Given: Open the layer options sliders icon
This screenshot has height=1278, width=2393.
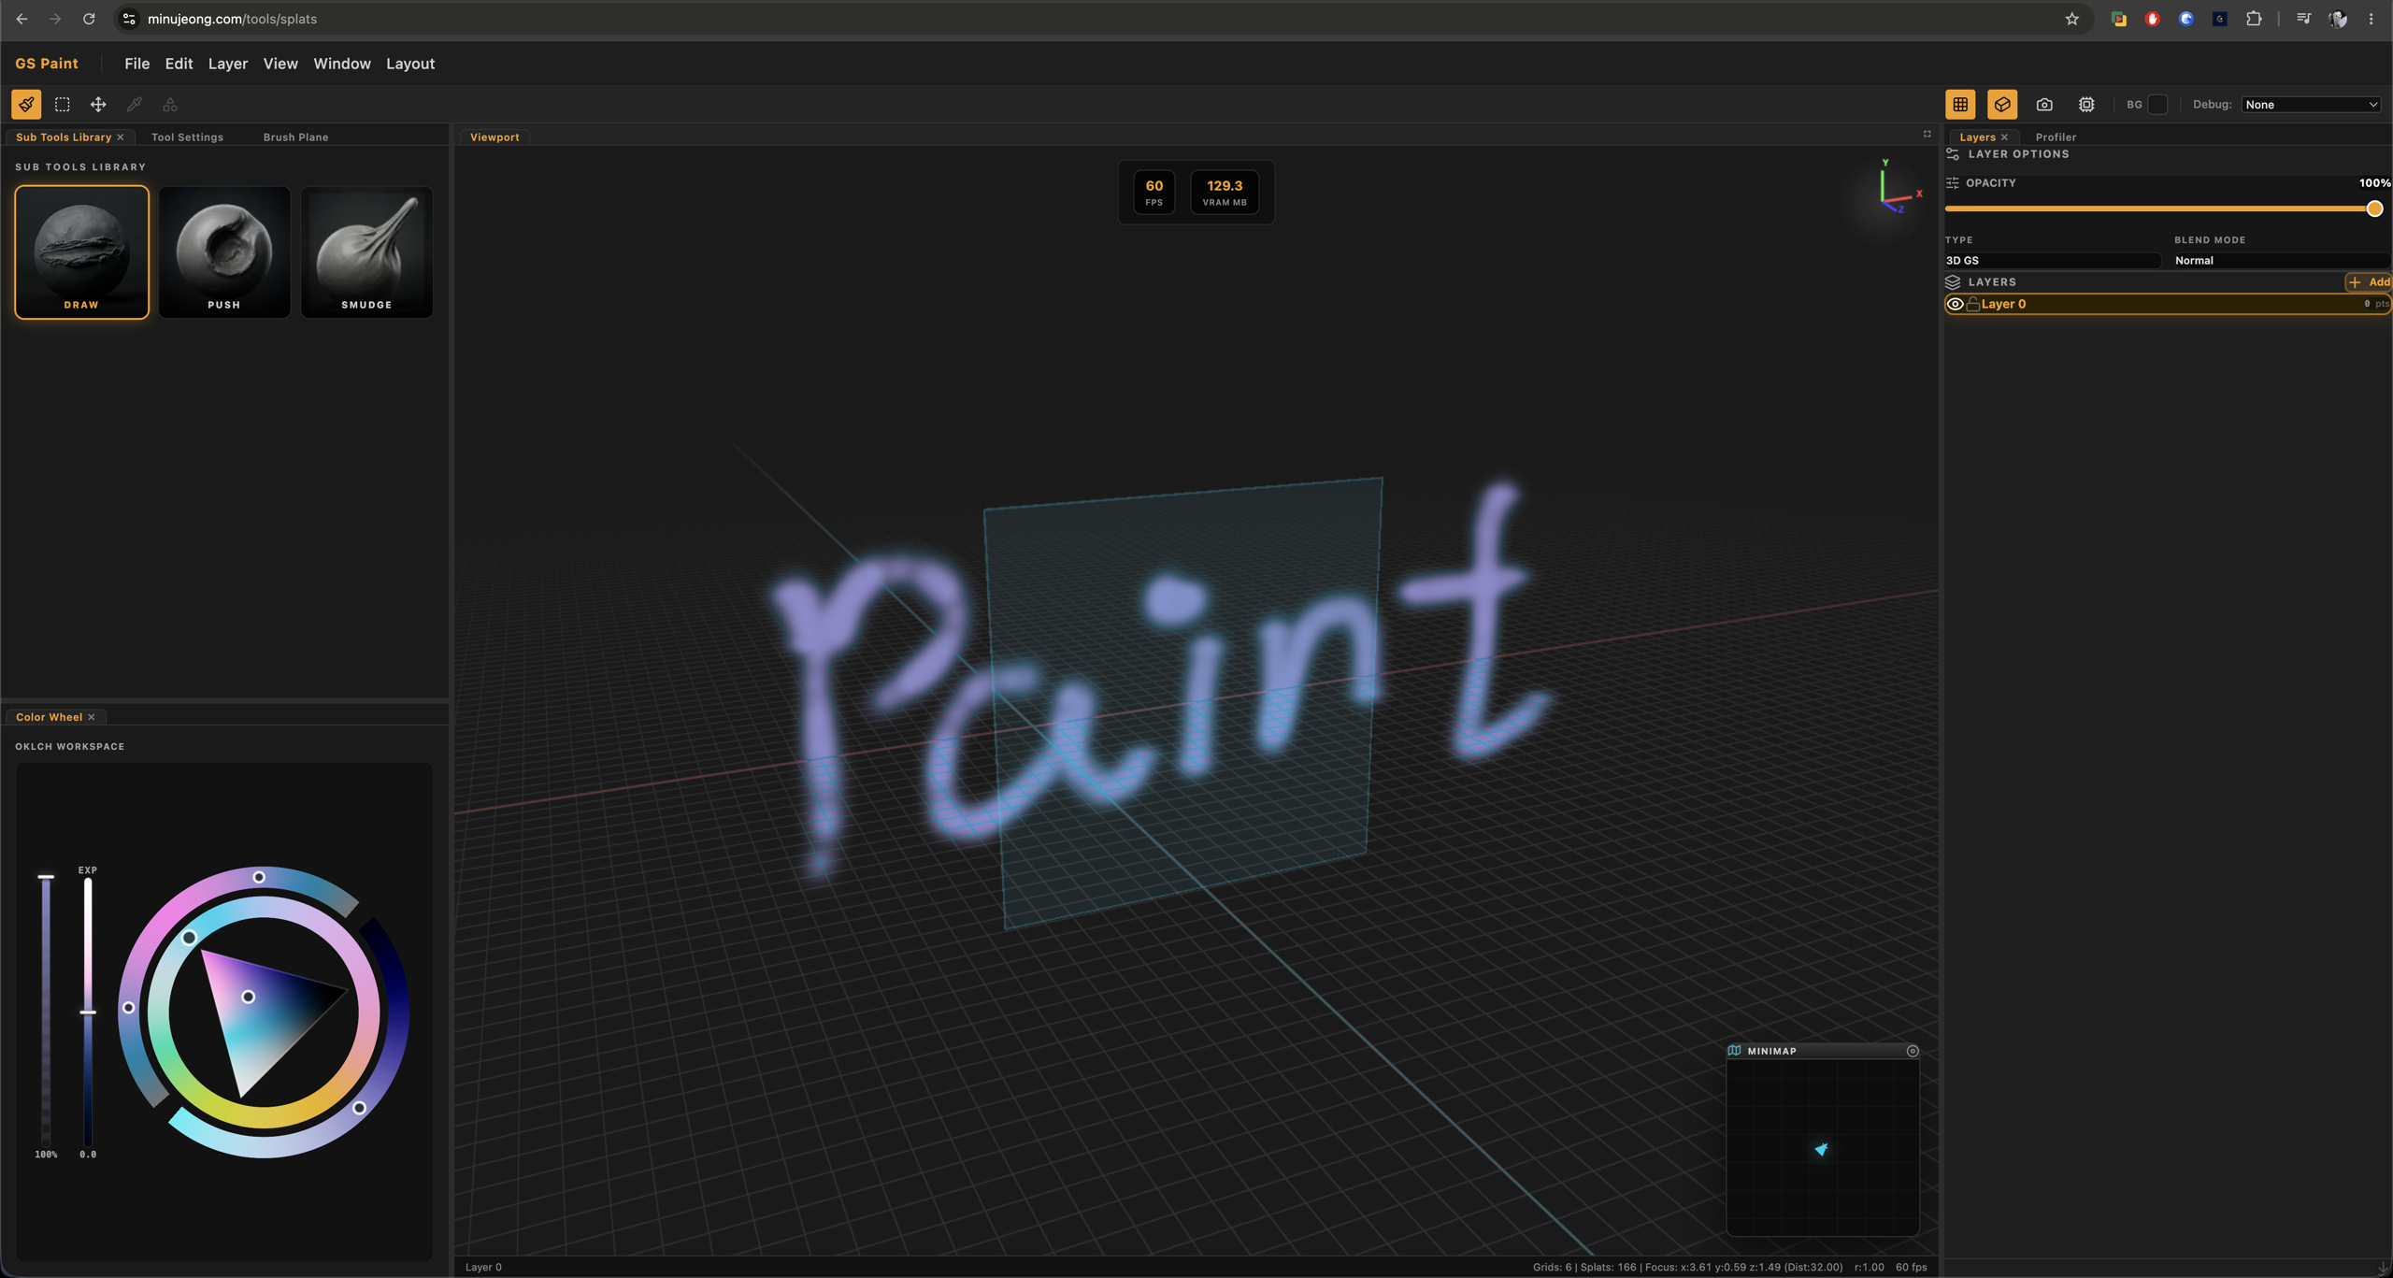Looking at the screenshot, I should (x=1953, y=154).
